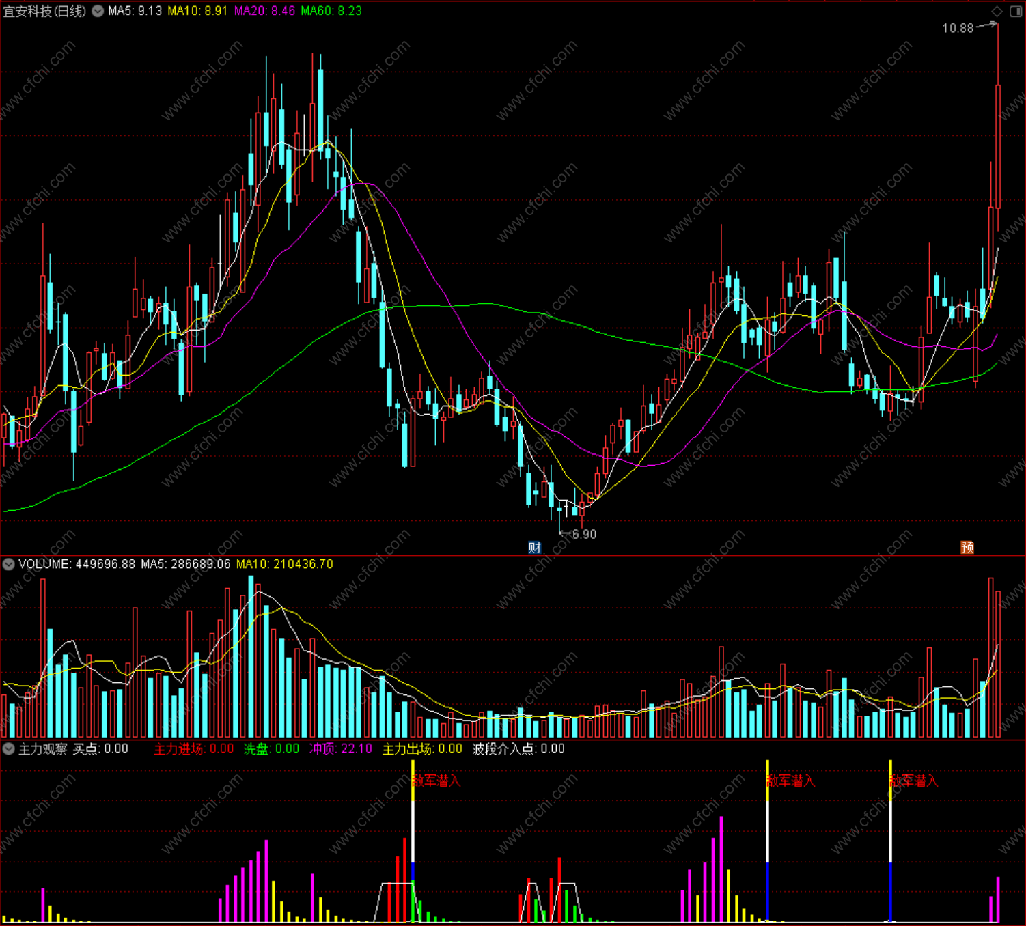Click the 买点: 0.00 value
The width and height of the screenshot is (1026, 926).
[100, 748]
